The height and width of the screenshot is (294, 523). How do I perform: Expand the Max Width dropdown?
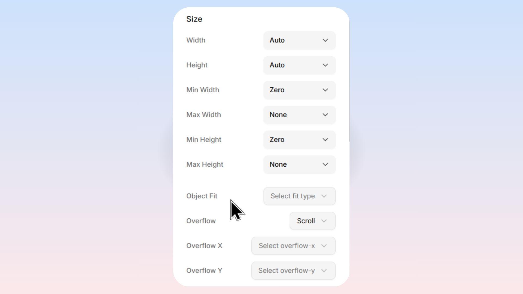pos(299,115)
